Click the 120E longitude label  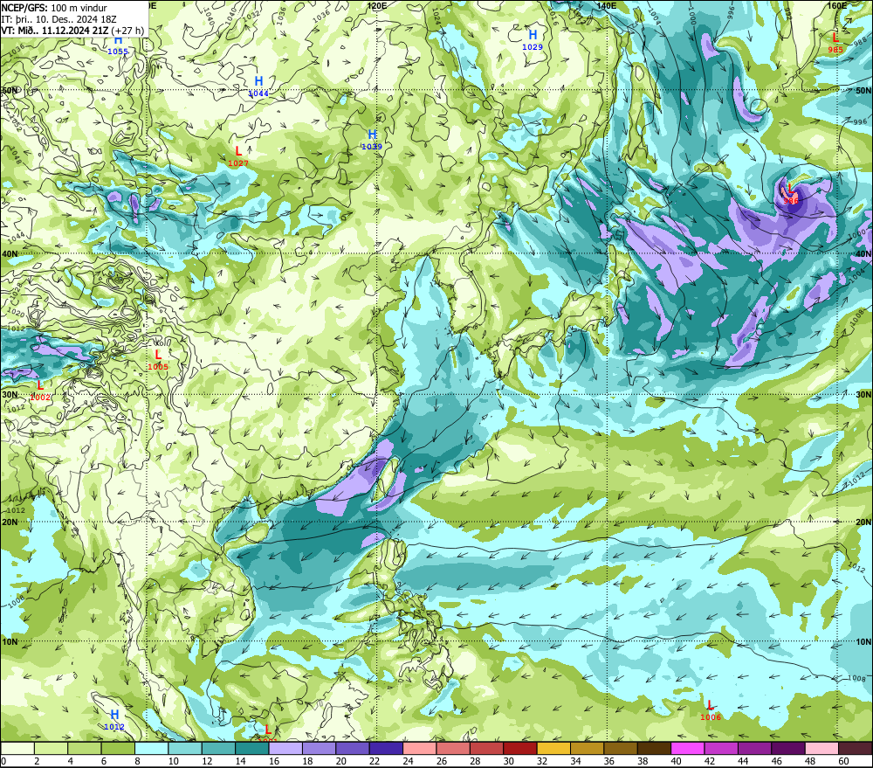click(x=377, y=5)
